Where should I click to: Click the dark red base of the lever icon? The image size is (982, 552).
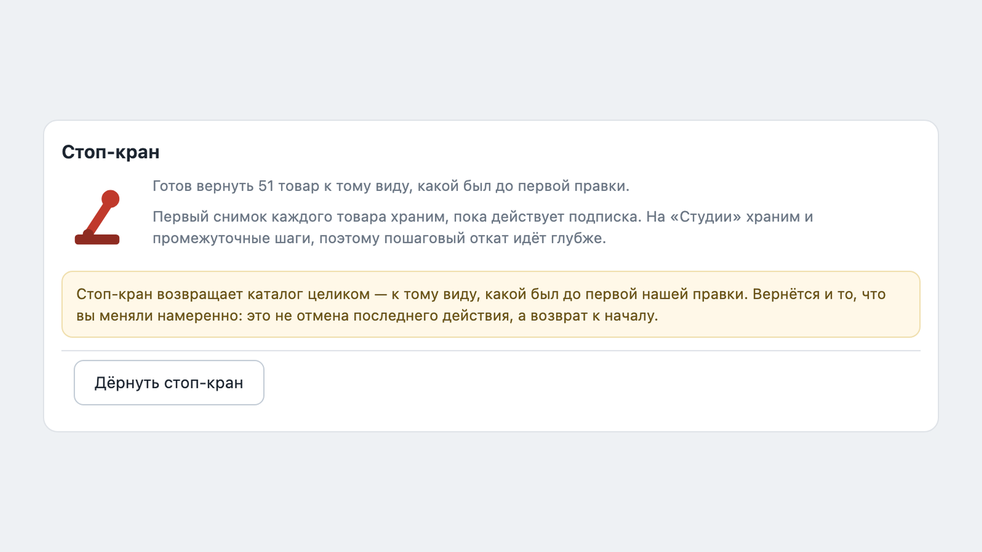(x=97, y=239)
